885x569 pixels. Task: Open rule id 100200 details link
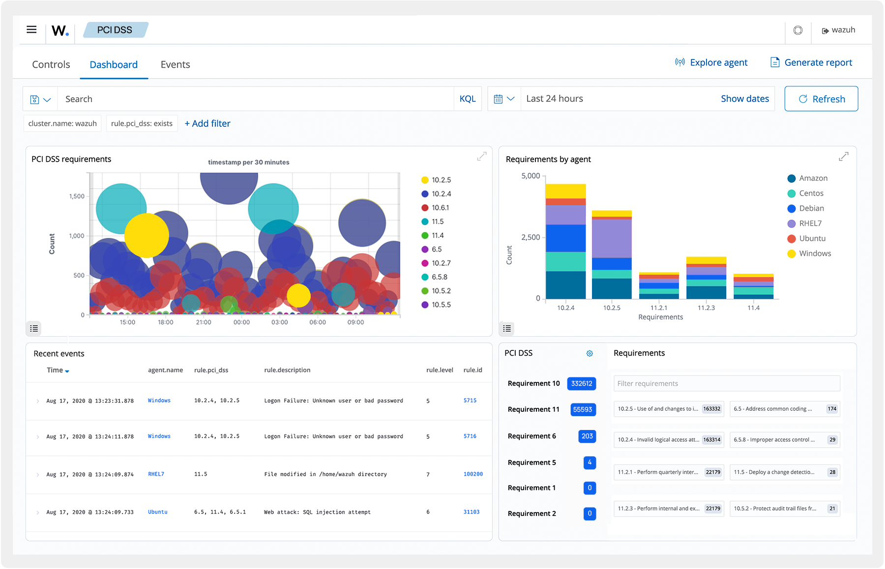click(x=472, y=474)
